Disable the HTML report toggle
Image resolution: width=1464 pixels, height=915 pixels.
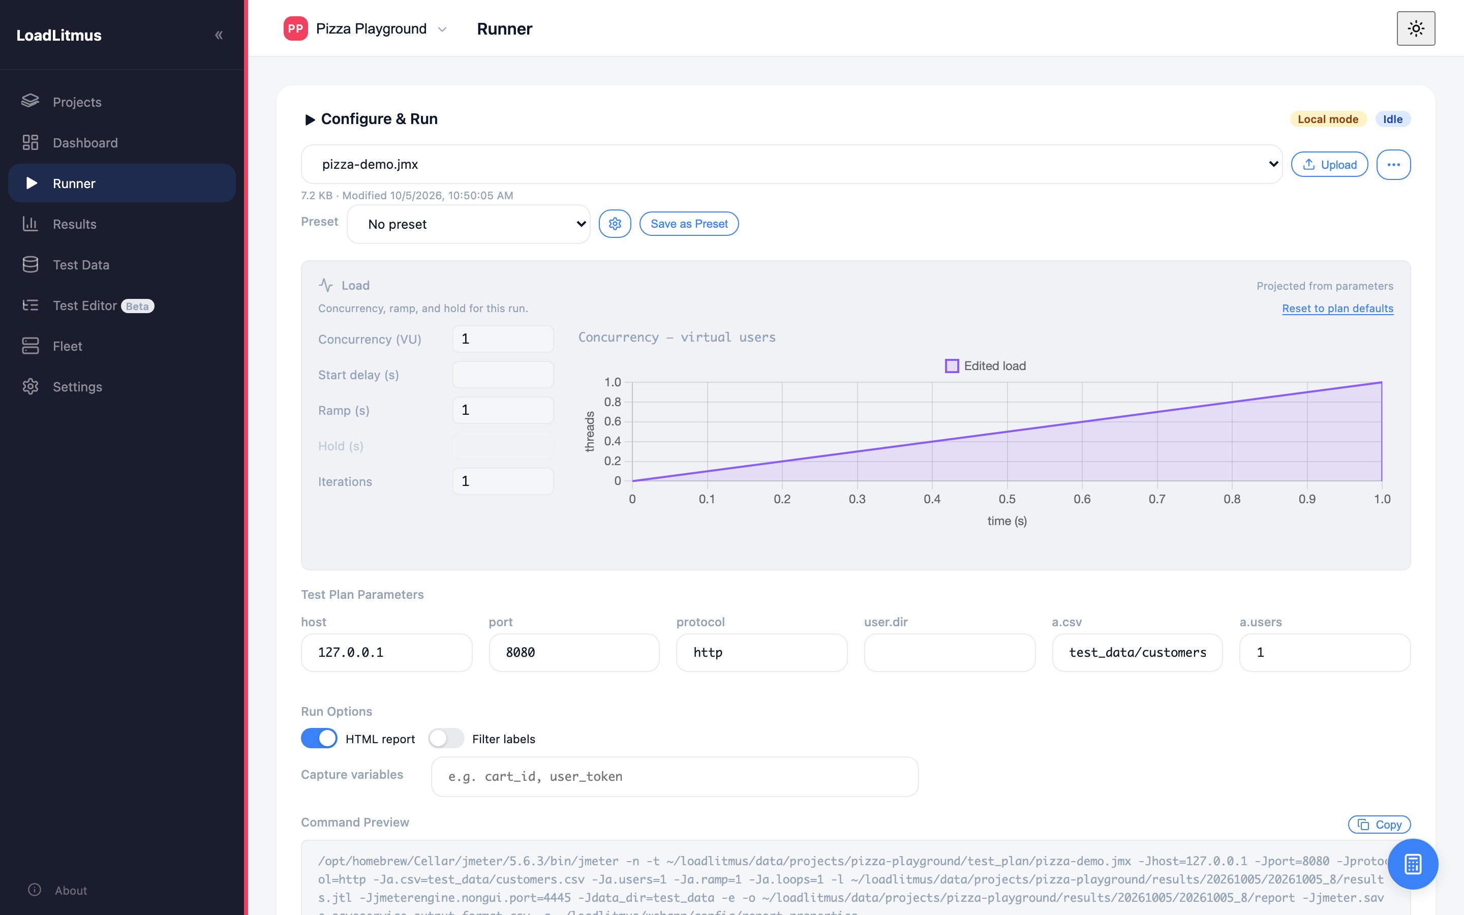click(x=319, y=738)
